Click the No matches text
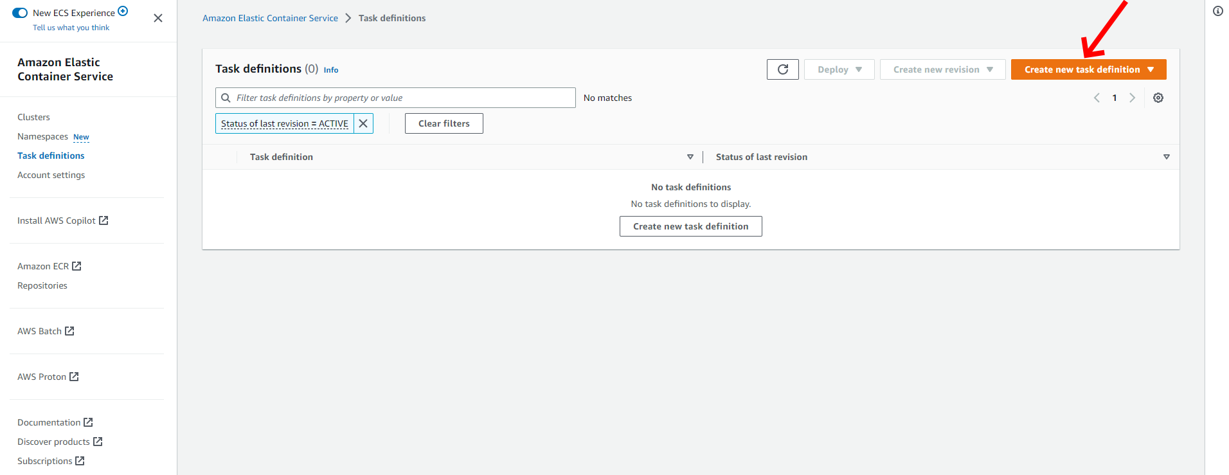The width and height of the screenshot is (1229, 475). pos(607,98)
